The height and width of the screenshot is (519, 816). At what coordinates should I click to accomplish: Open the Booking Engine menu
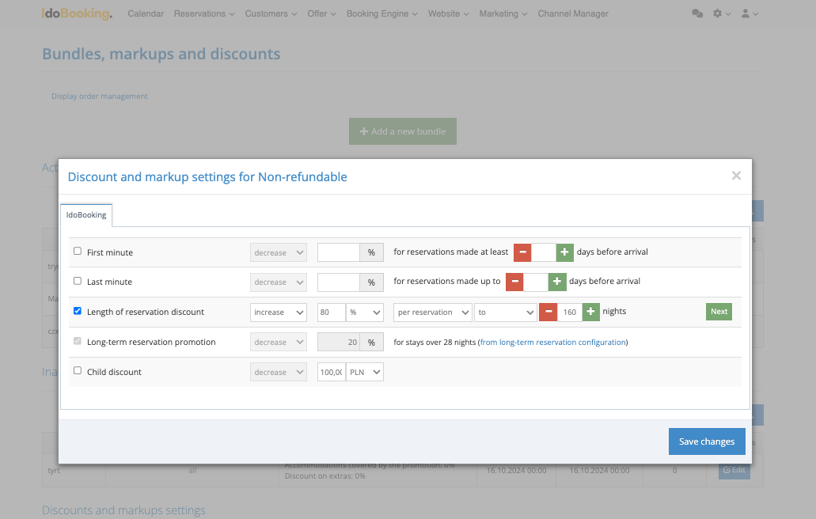(x=381, y=13)
